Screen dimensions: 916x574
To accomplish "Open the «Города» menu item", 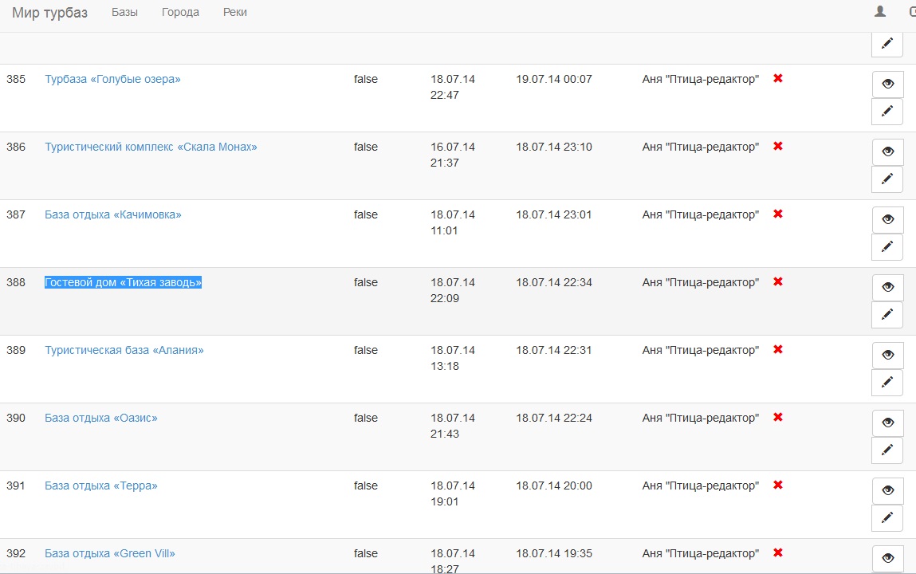I will pyautogui.click(x=180, y=13).
